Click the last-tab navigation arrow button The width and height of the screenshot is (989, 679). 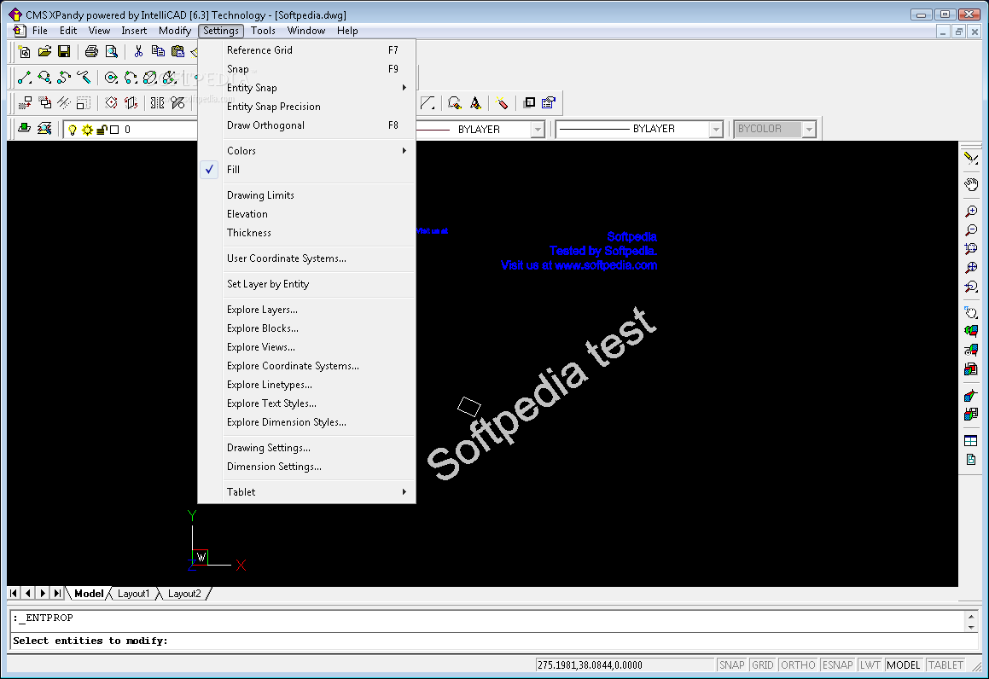(x=57, y=593)
